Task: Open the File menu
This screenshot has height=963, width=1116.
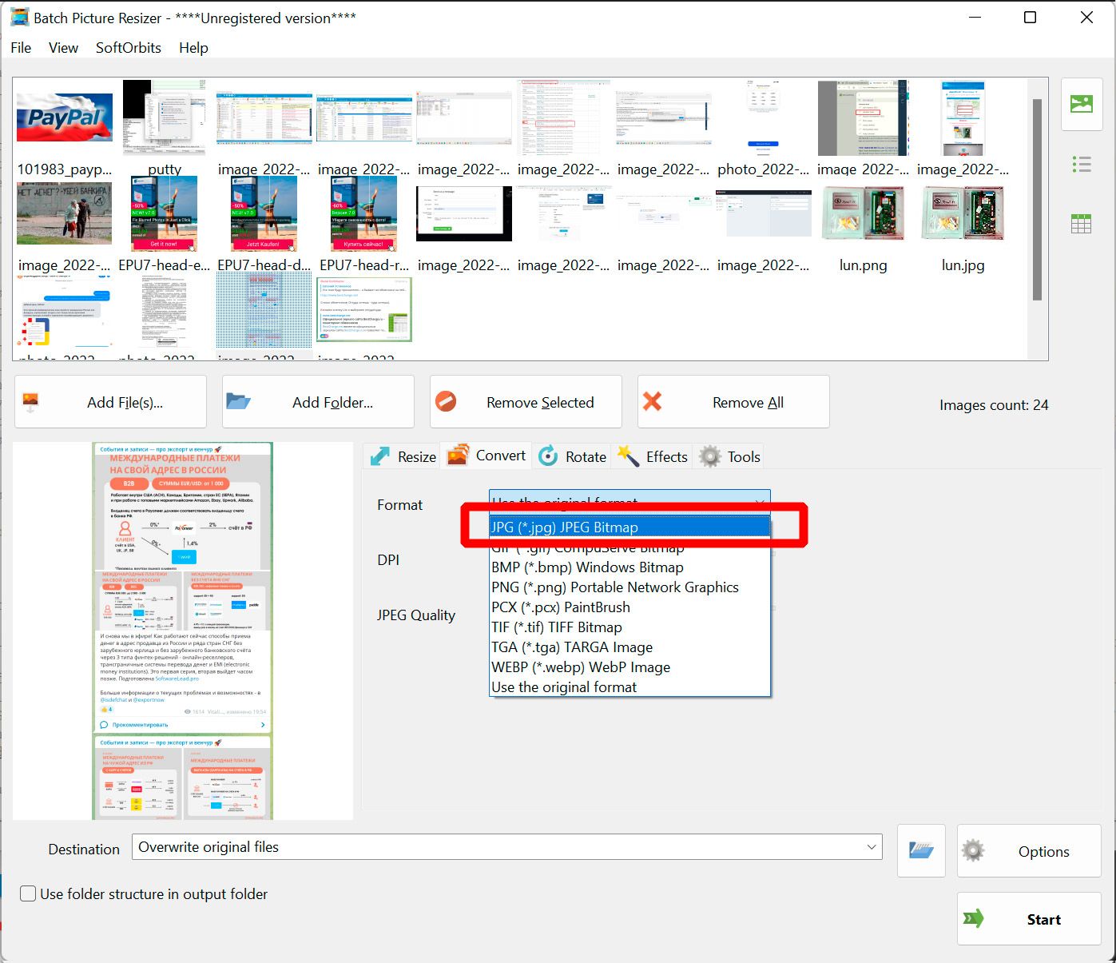Action: coord(20,48)
